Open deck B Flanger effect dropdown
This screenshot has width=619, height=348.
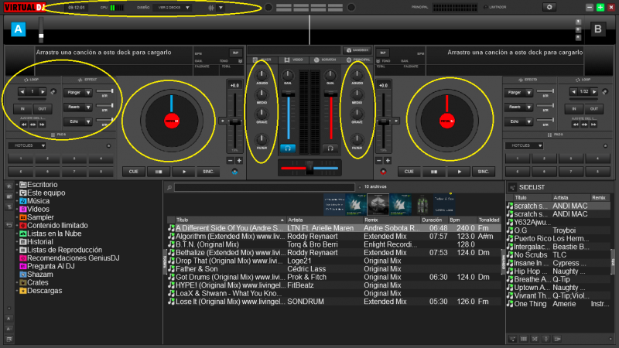pos(528,93)
